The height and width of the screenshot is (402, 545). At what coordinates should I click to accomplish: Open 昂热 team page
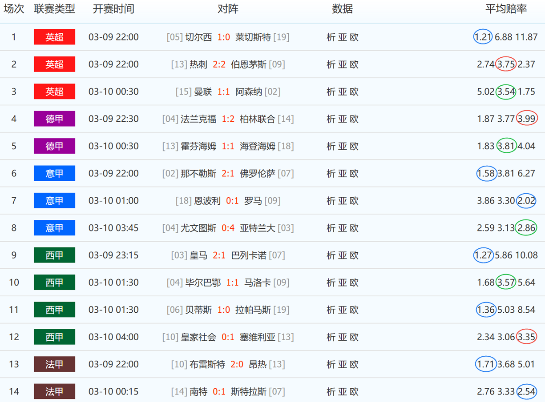(258, 364)
